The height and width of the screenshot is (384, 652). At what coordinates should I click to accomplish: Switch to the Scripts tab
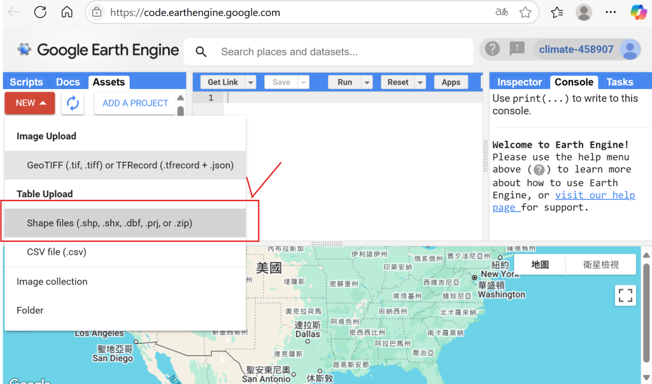(x=26, y=82)
